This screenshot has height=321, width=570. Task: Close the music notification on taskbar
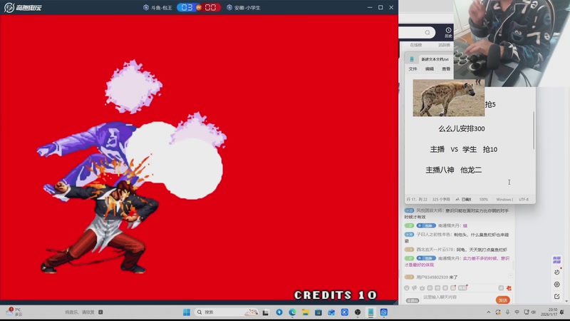tap(100, 312)
